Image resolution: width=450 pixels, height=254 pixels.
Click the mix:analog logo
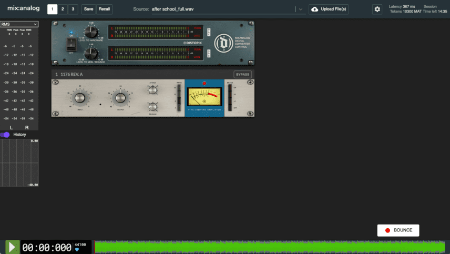24,8
